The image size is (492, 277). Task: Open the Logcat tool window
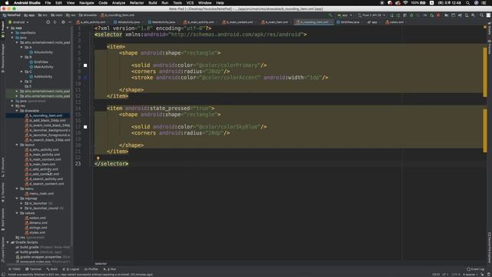pos(71,269)
